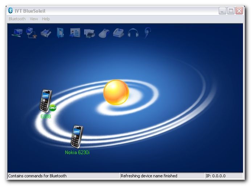Click the '6288' device label

point(46,116)
